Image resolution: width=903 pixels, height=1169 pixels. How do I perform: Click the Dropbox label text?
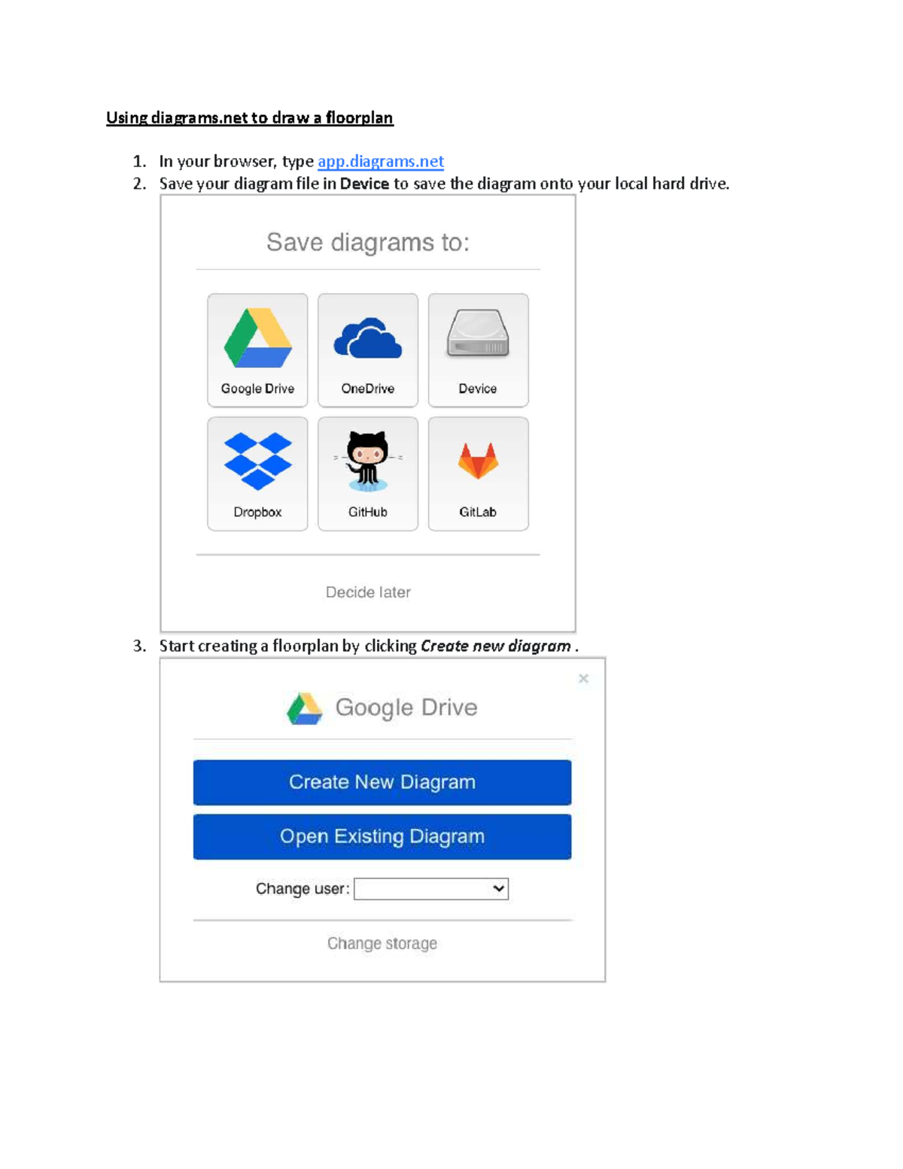[x=257, y=512]
